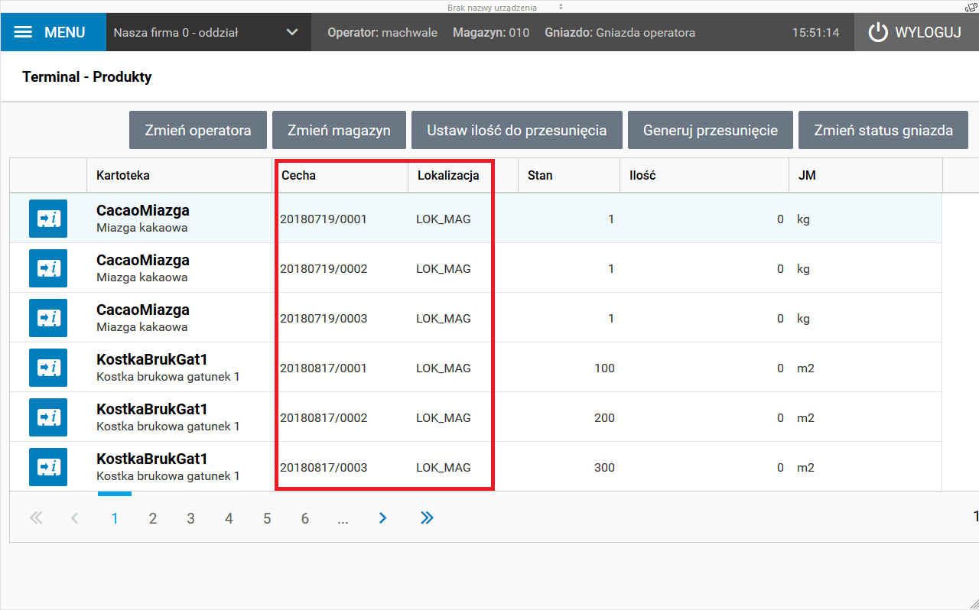
Task: Select page 1 in pagination
Action: coord(115,518)
